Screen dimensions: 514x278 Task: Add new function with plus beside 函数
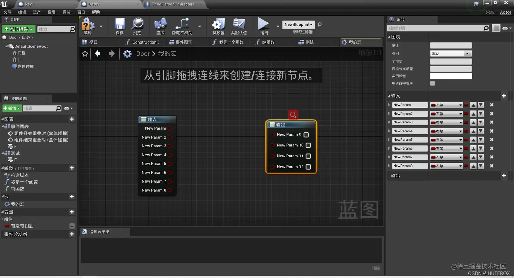[72, 168]
